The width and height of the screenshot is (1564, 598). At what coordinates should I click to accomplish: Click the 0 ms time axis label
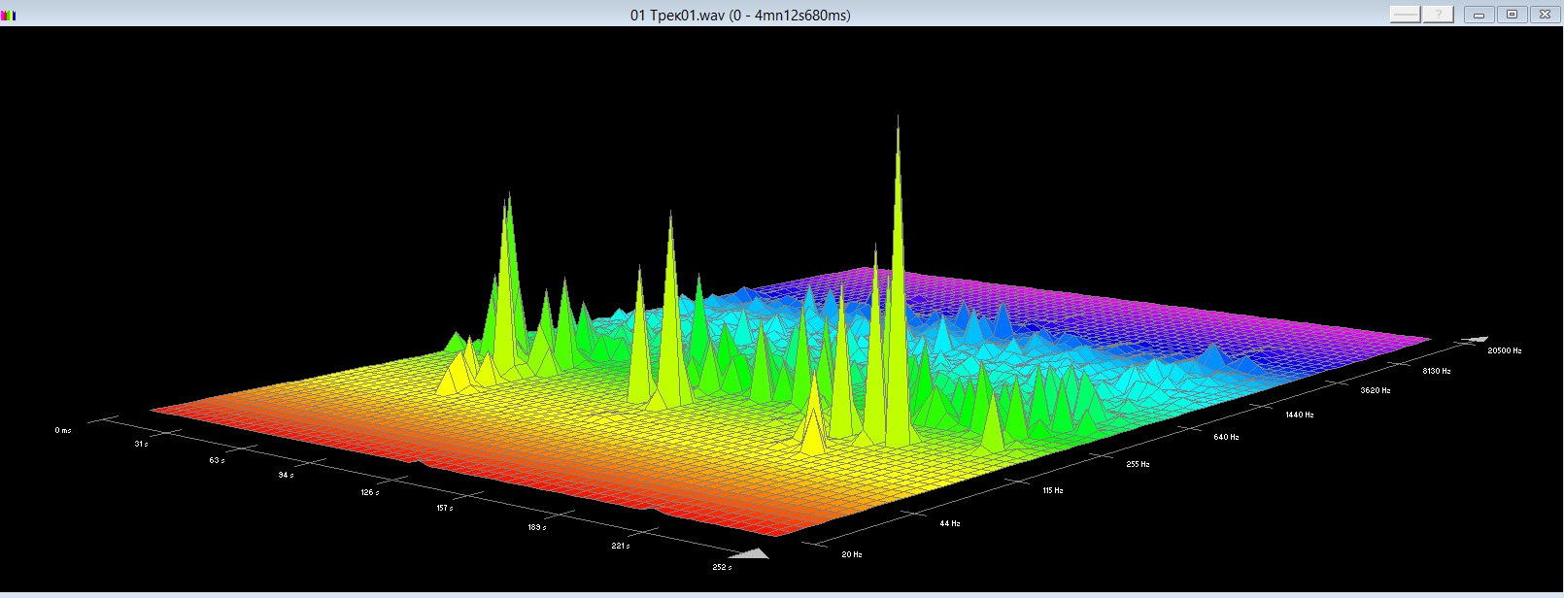(63, 430)
